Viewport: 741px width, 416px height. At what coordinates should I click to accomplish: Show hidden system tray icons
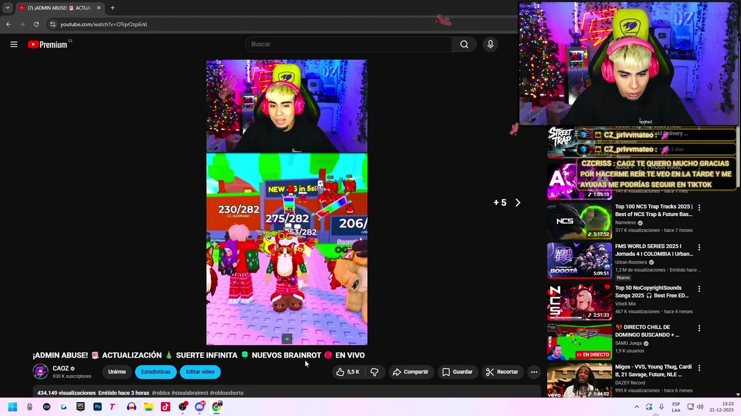(x=636, y=407)
